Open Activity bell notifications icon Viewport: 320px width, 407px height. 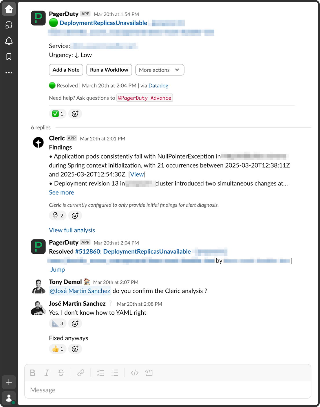(x=9, y=41)
